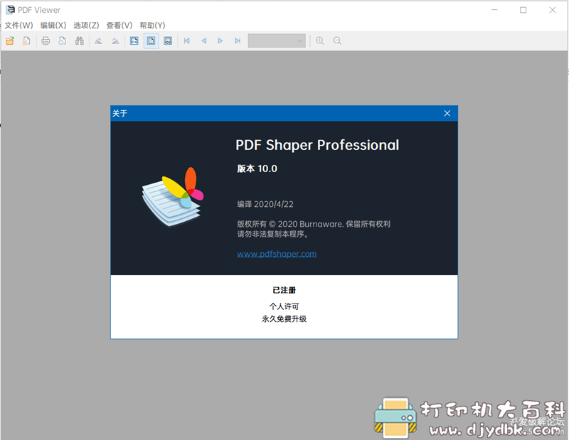Image resolution: width=569 pixels, height=440 pixels.
Task: Click the Print toolbar icon
Action: 46,41
